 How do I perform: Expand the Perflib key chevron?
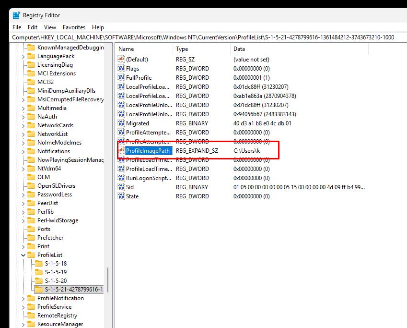click(23, 212)
